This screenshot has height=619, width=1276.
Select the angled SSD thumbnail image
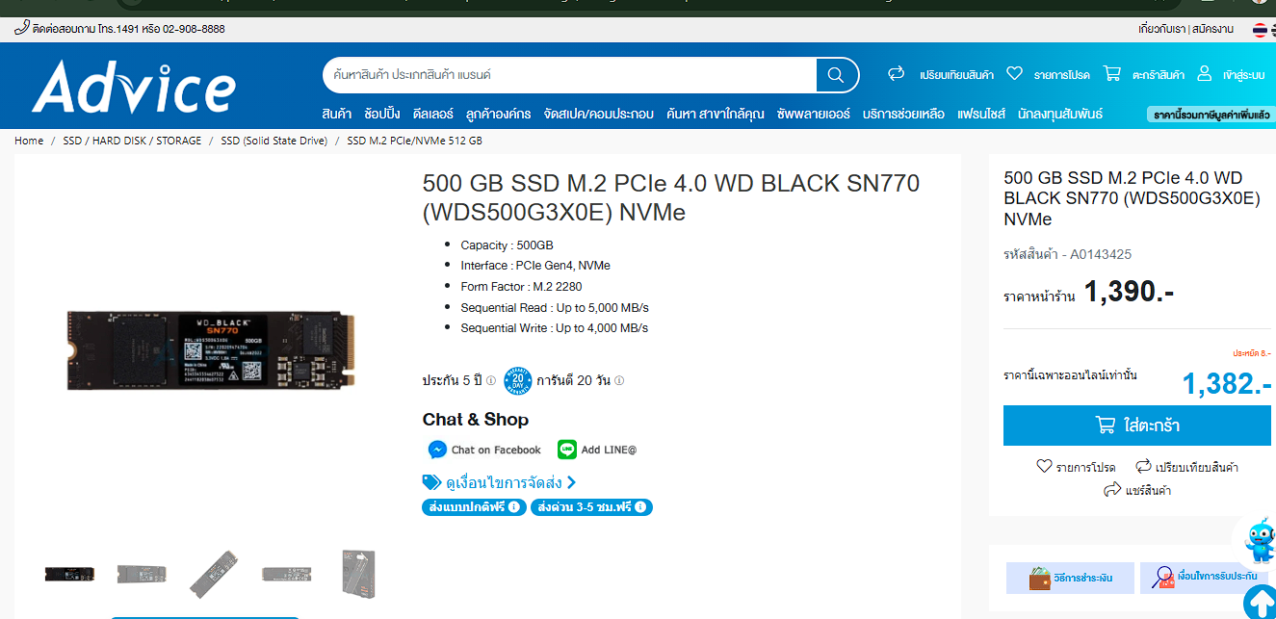pos(214,574)
